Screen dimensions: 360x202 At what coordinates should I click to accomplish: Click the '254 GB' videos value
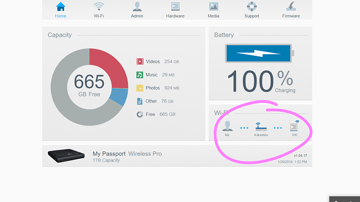[x=172, y=61]
